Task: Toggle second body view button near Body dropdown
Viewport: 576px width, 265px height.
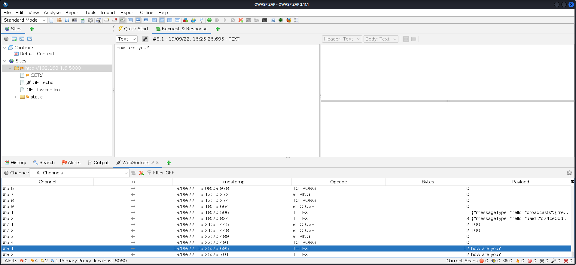Action: (414, 39)
